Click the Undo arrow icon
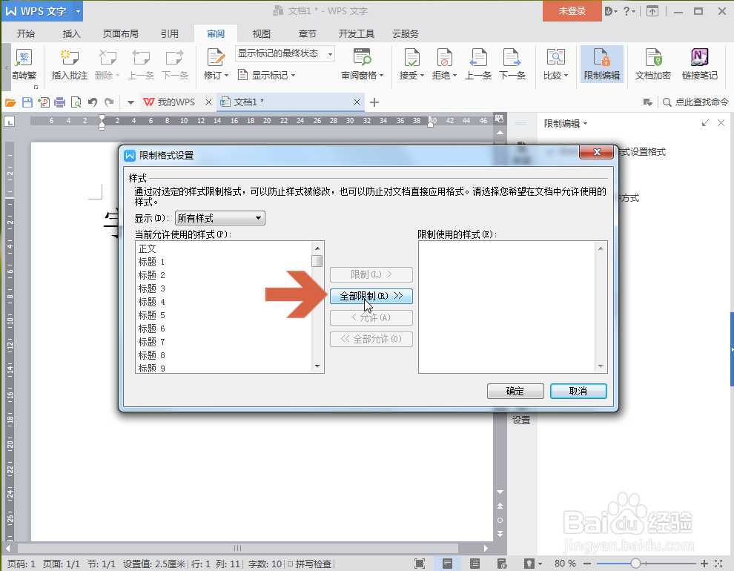 tap(93, 102)
